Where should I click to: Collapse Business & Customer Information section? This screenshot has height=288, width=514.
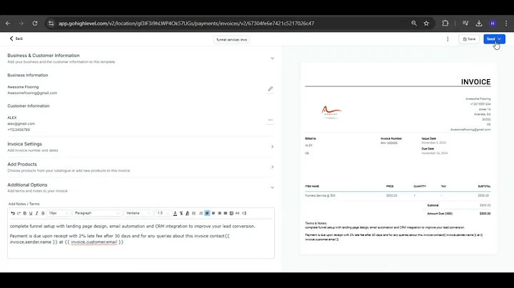click(x=272, y=58)
